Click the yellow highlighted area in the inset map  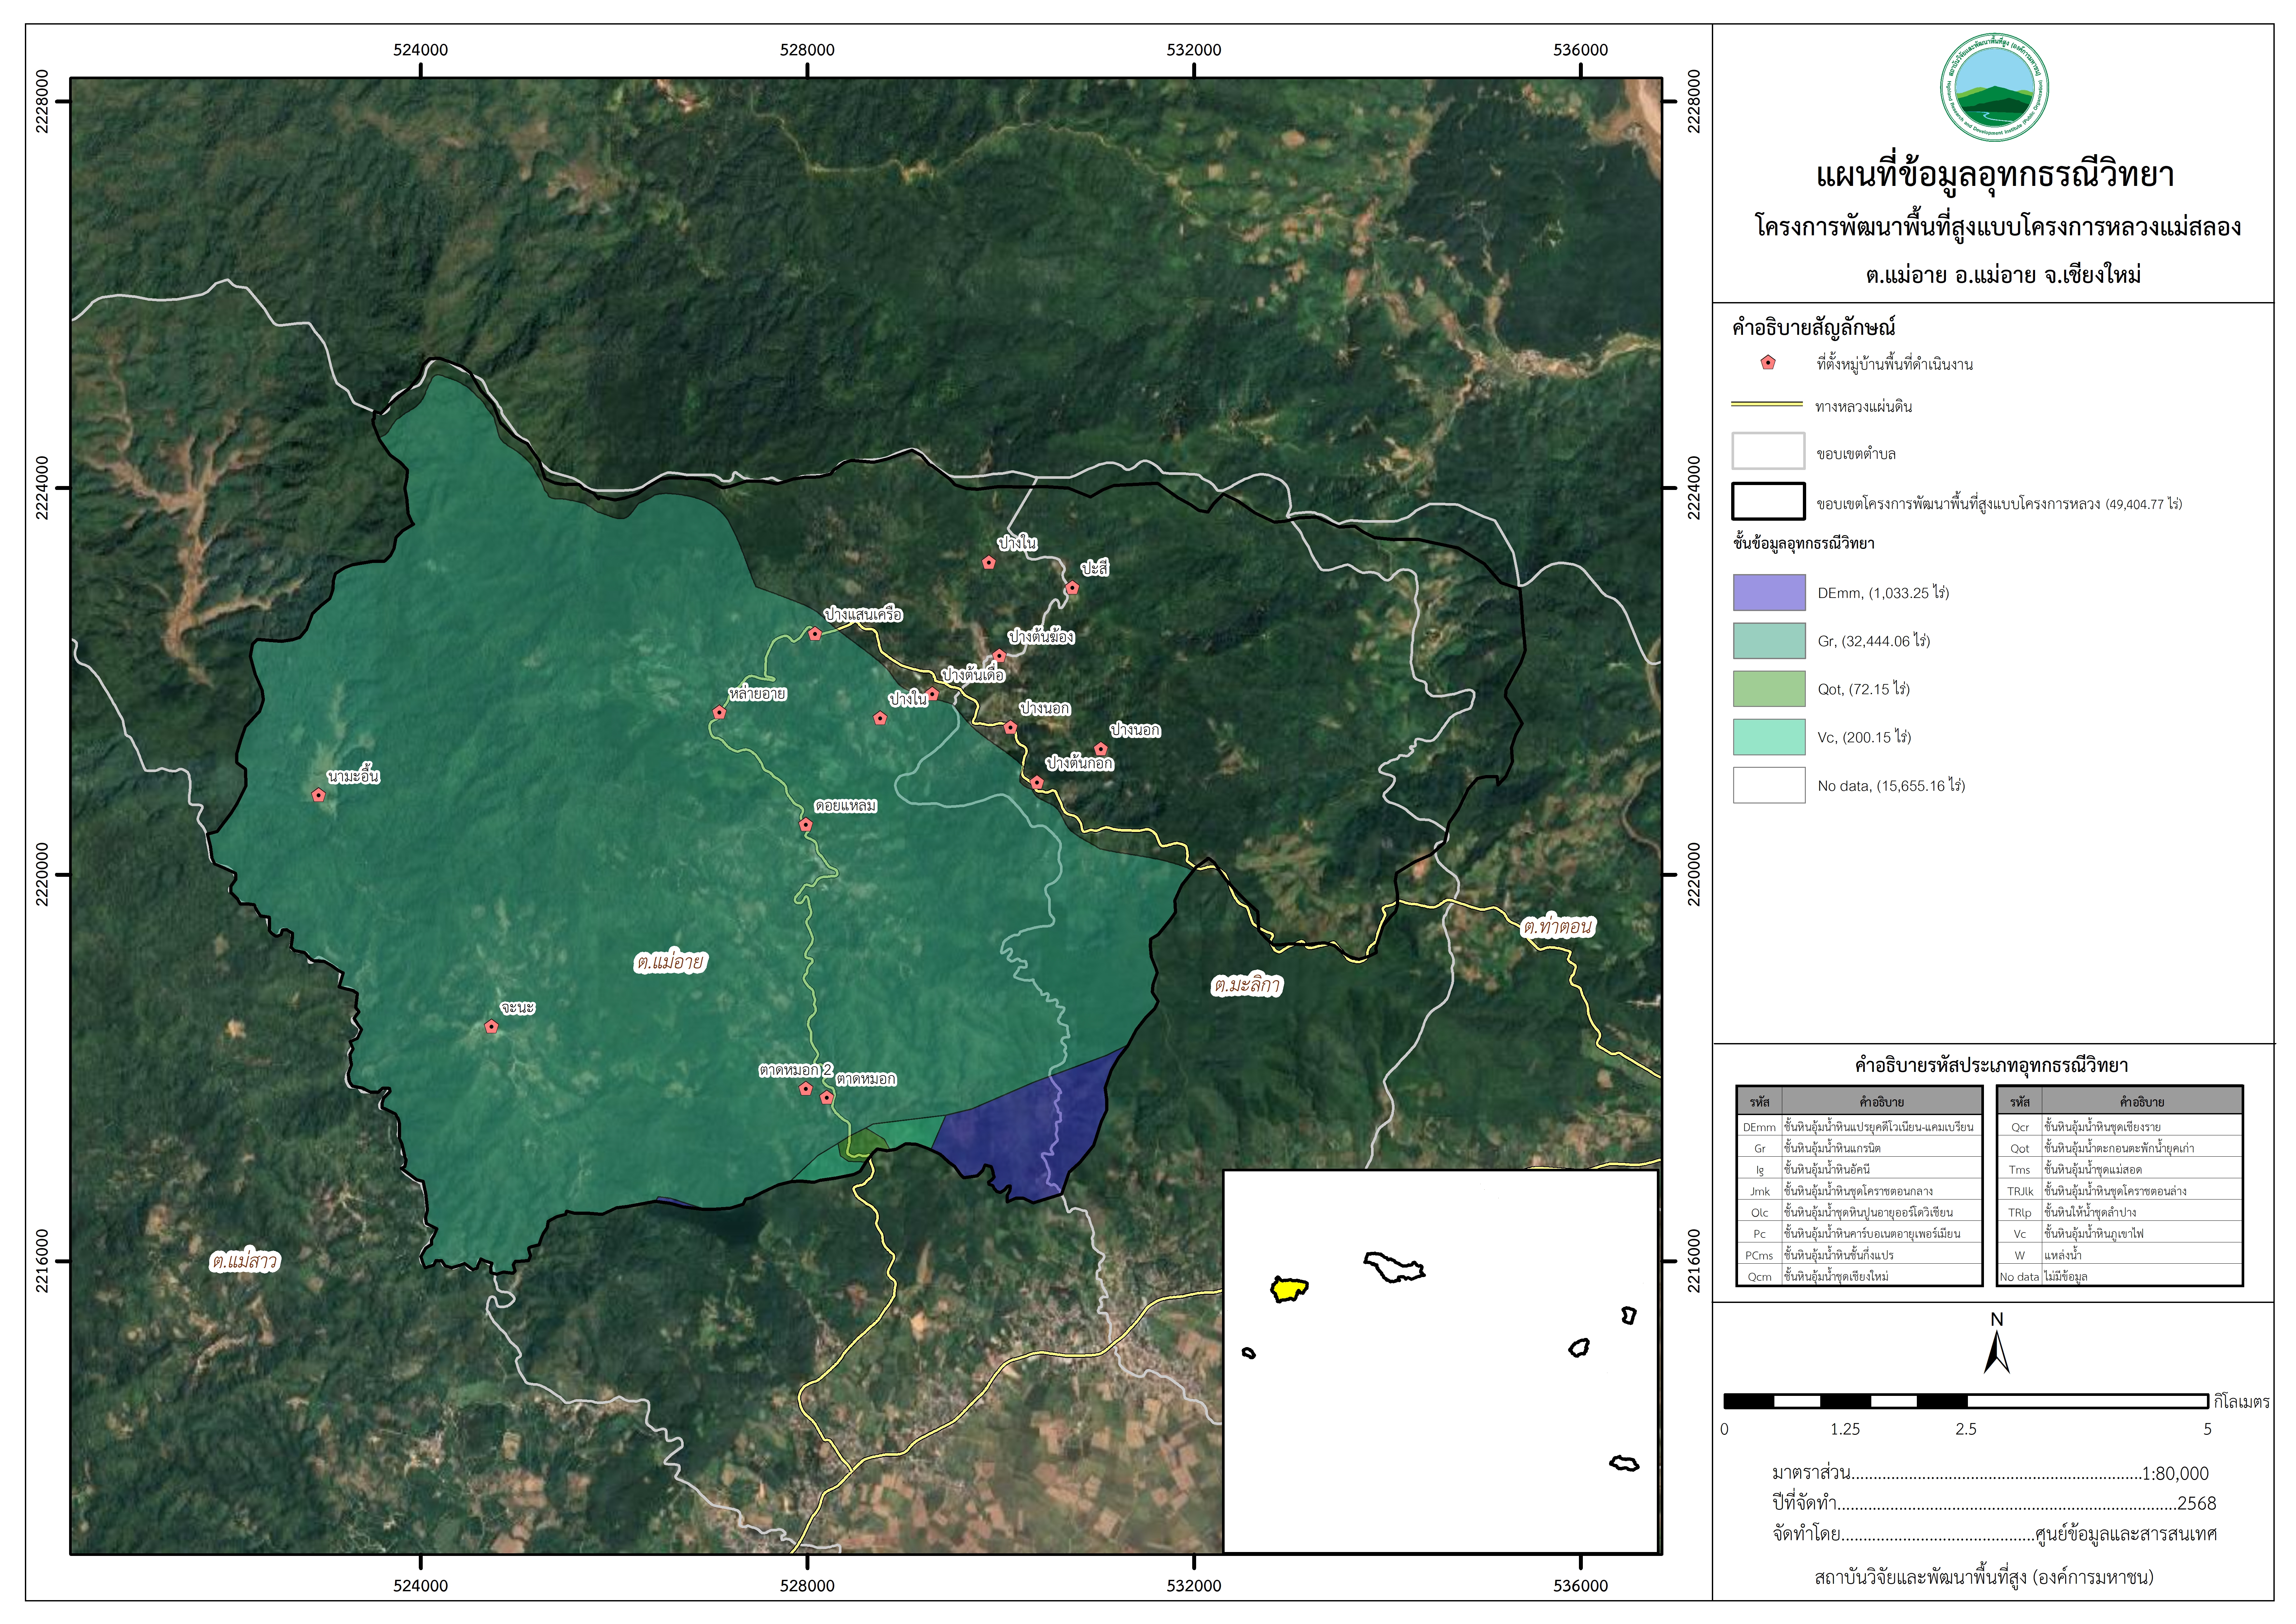point(1288,1289)
